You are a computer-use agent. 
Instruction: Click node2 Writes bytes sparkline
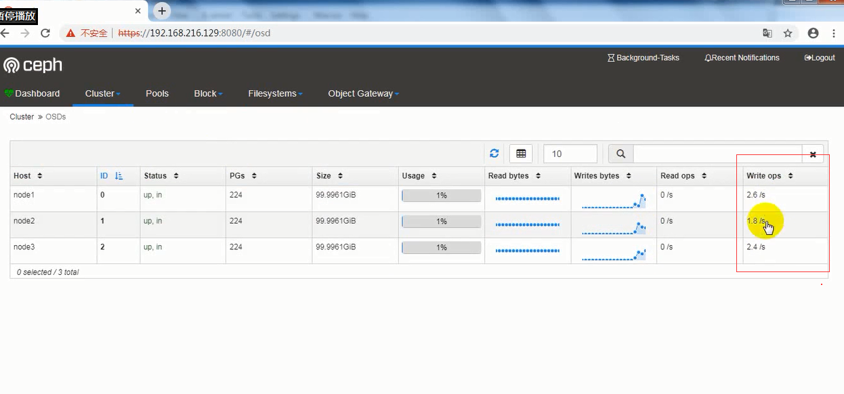(x=614, y=227)
